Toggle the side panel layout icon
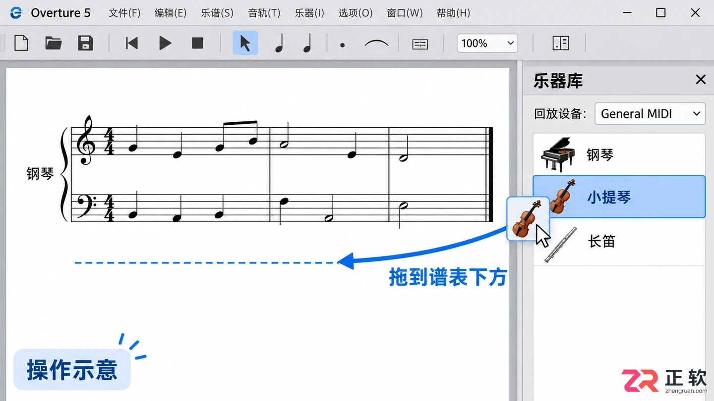The height and width of the screenshot is (401, 714). (x=561, y=43)
